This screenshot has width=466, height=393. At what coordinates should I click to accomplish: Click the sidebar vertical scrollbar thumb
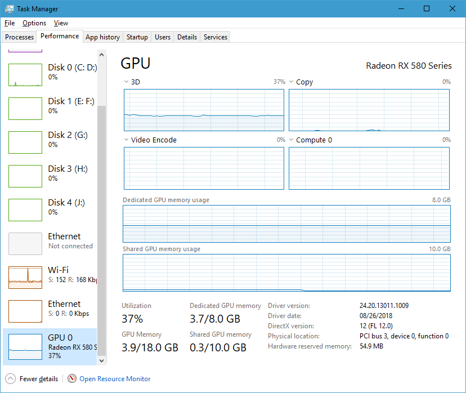(102, 231)
